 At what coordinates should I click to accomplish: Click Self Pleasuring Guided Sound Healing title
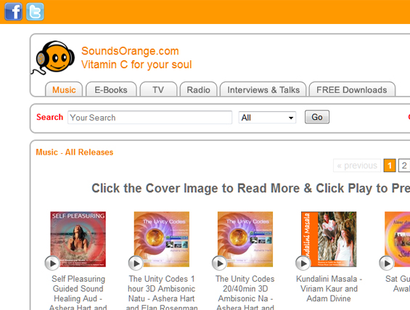click(x=78, y=293)
